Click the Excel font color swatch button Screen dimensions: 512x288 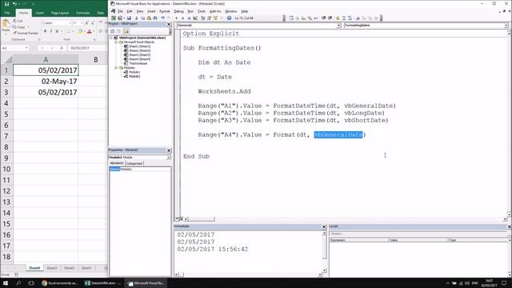[x=89, y=31]
